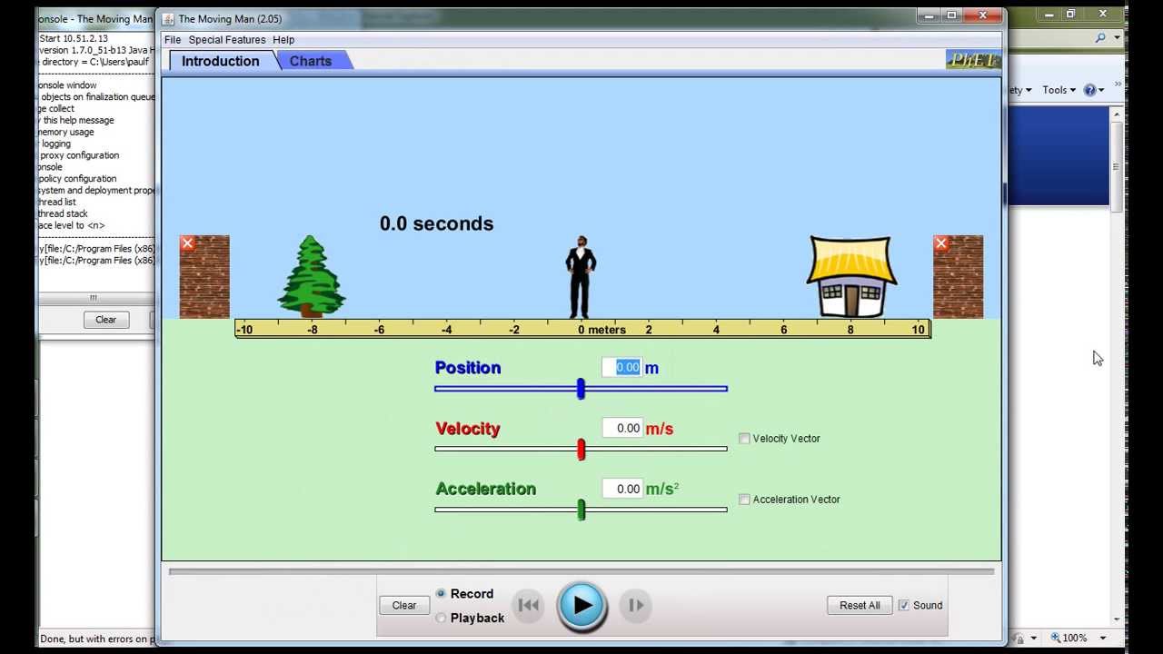
Task: Click the man standing at 0 meters
Action: click(x=581, y=277)
